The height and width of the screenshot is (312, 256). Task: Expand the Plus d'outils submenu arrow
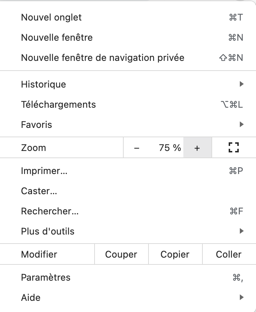(x=241, y=231)
